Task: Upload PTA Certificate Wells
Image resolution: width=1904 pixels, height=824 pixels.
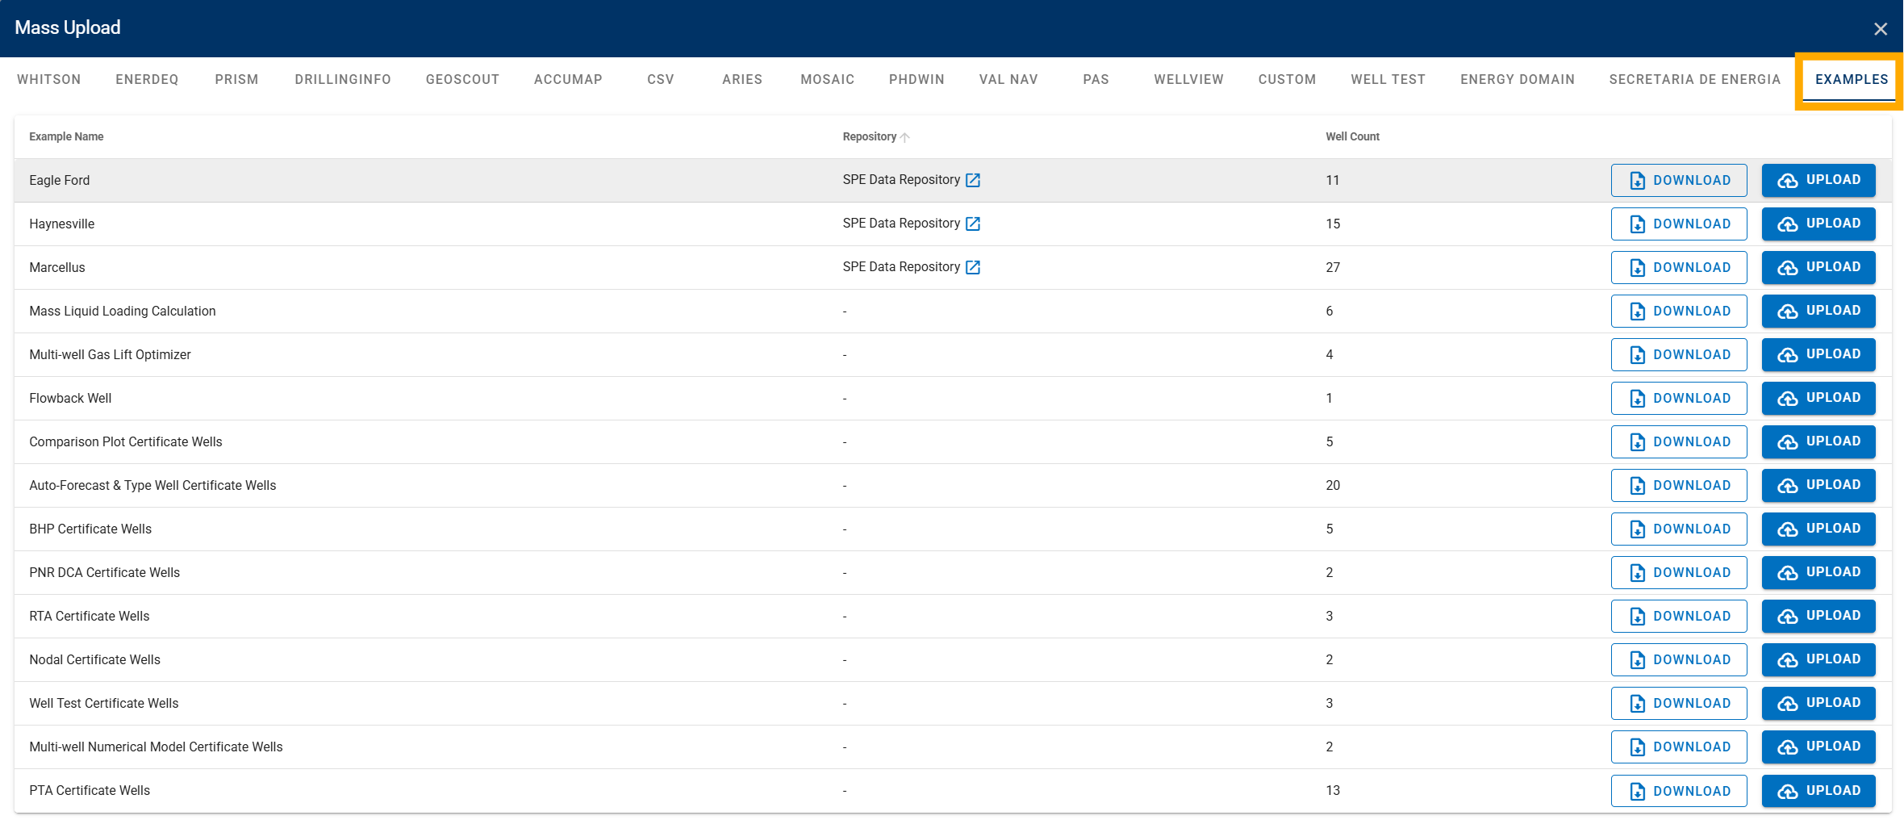Action: point(1818,791)
